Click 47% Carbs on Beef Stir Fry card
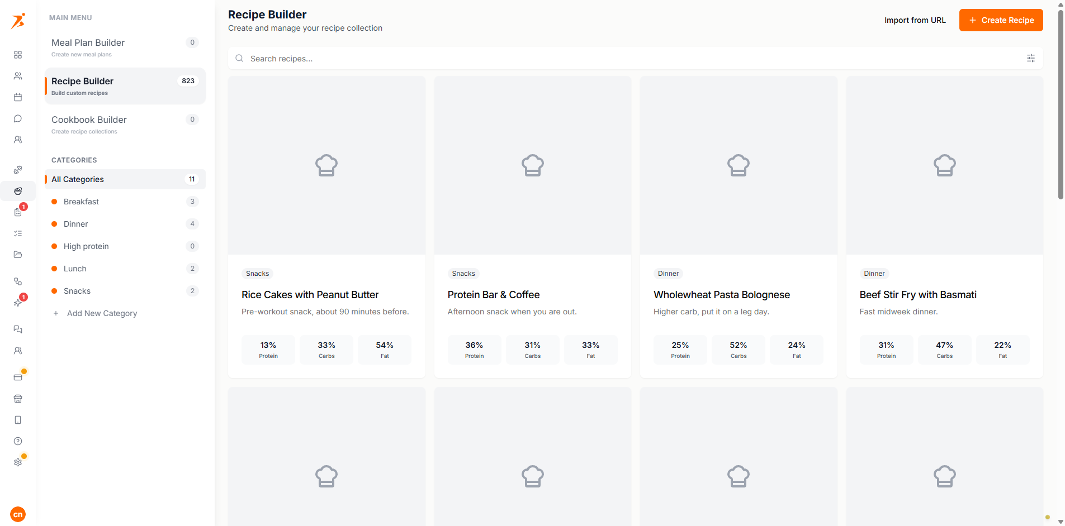This screenshot has height=526, width=1065. tap(944, 350)
